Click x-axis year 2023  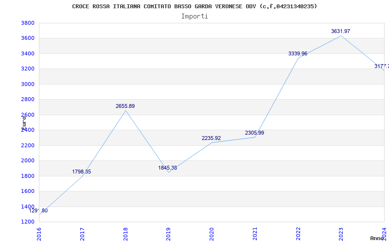(341, 234)
